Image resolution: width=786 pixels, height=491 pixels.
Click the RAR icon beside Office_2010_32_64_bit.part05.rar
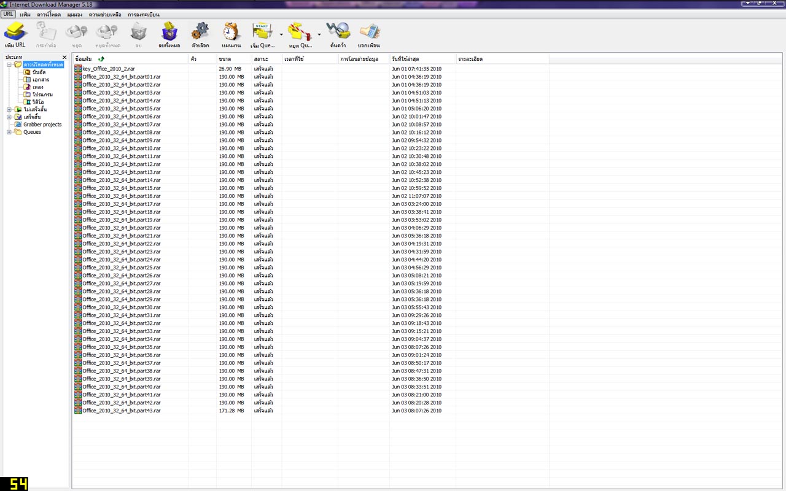tap(78, 109)
